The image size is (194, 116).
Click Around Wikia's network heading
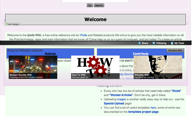click(x=25, y=50)
